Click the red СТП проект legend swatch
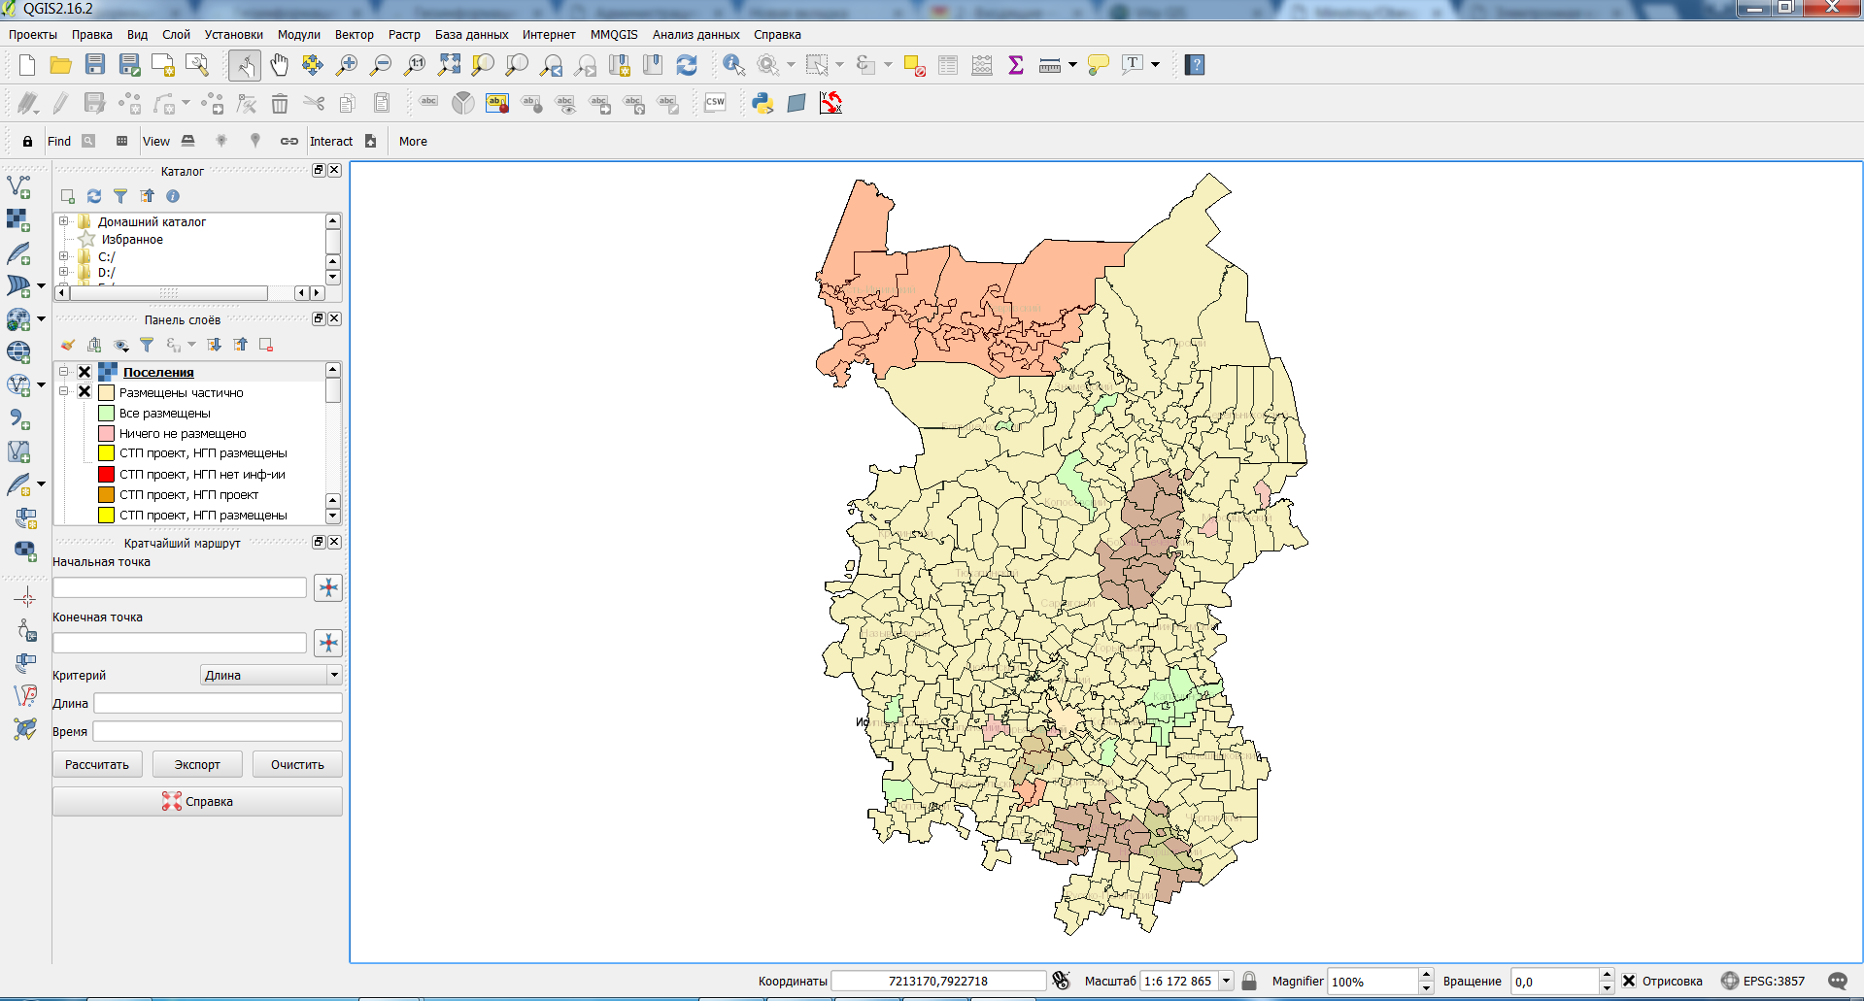 [107, 474]
